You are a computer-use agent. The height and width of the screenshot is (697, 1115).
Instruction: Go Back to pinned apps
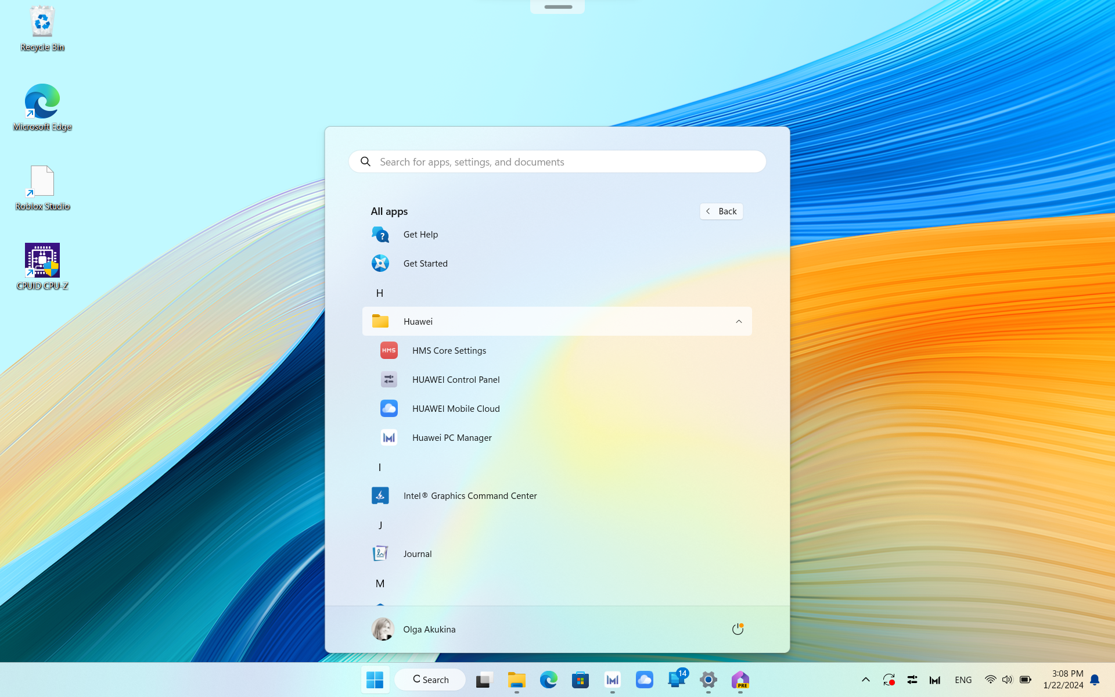[721, 211]
